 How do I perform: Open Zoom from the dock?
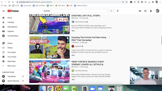92,88
